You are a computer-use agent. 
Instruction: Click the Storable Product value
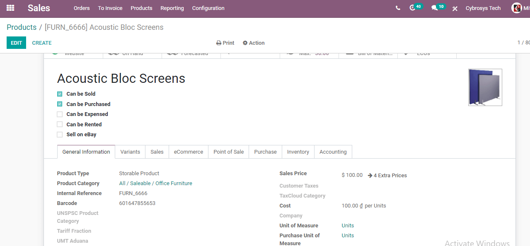tap(139, 174)
